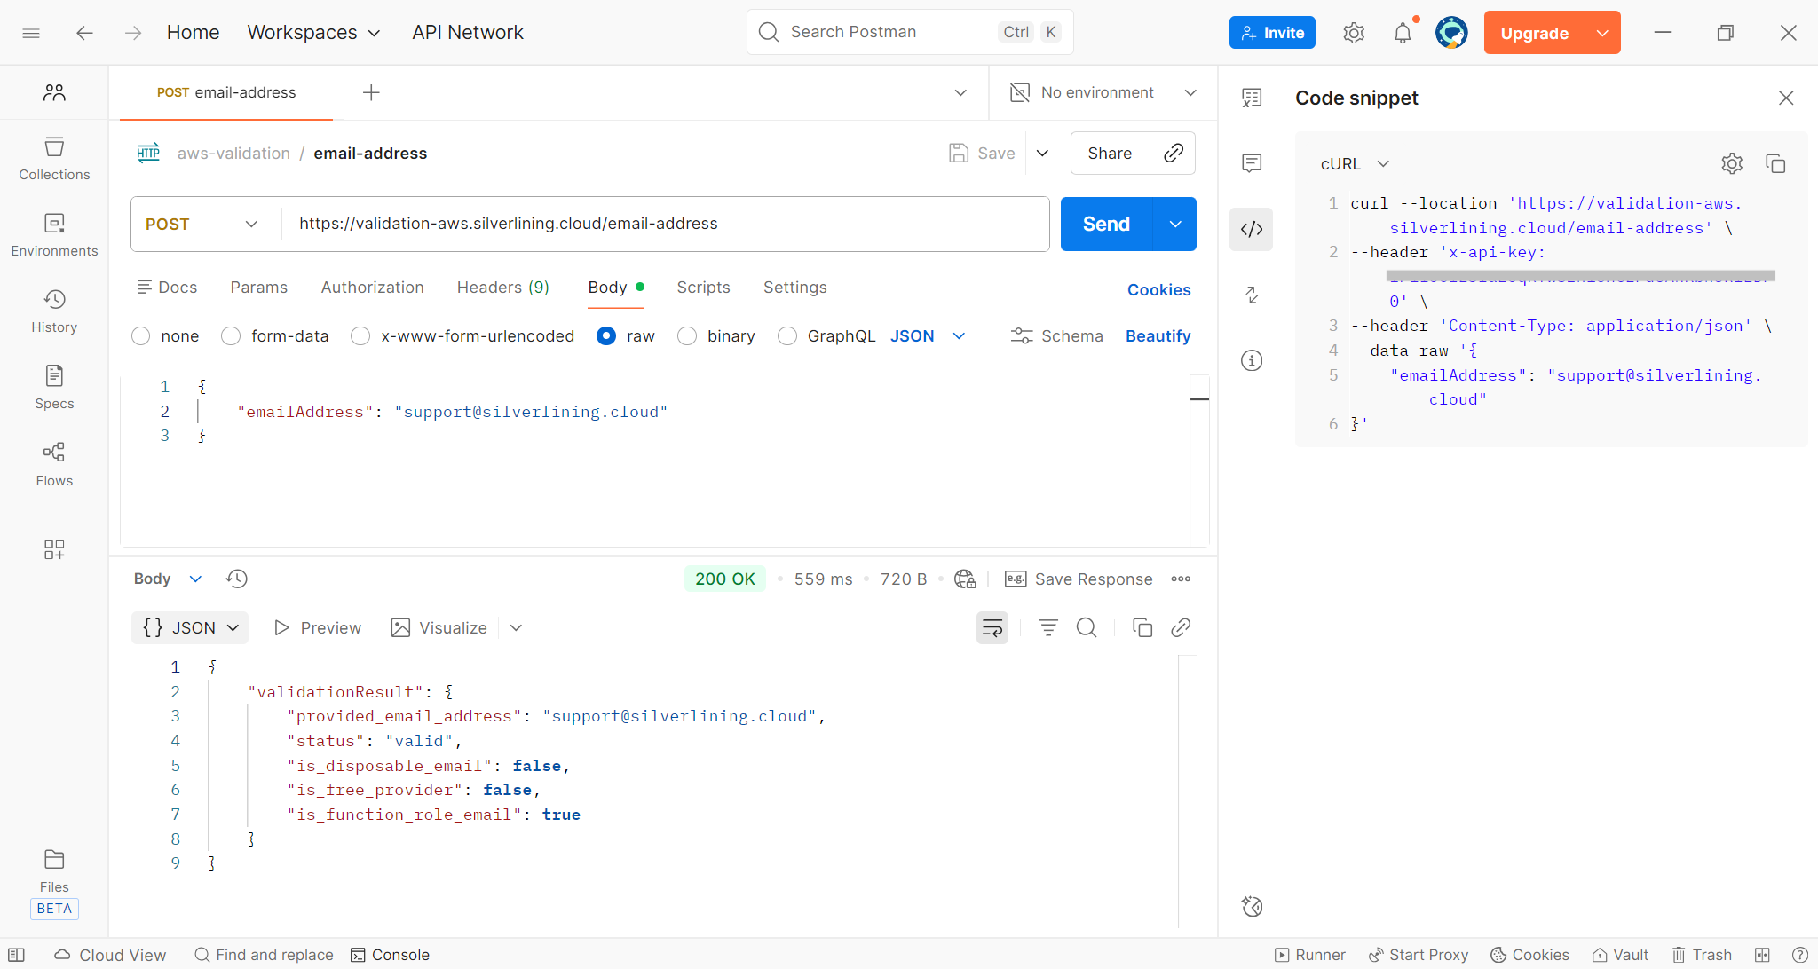
Task: Open the Collections sidebar panel
Action: pos(54,159)
